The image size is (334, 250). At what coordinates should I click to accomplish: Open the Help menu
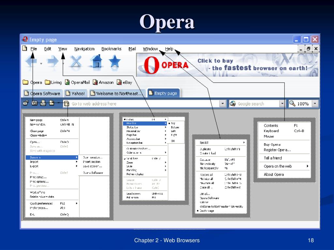pos(169,49)
